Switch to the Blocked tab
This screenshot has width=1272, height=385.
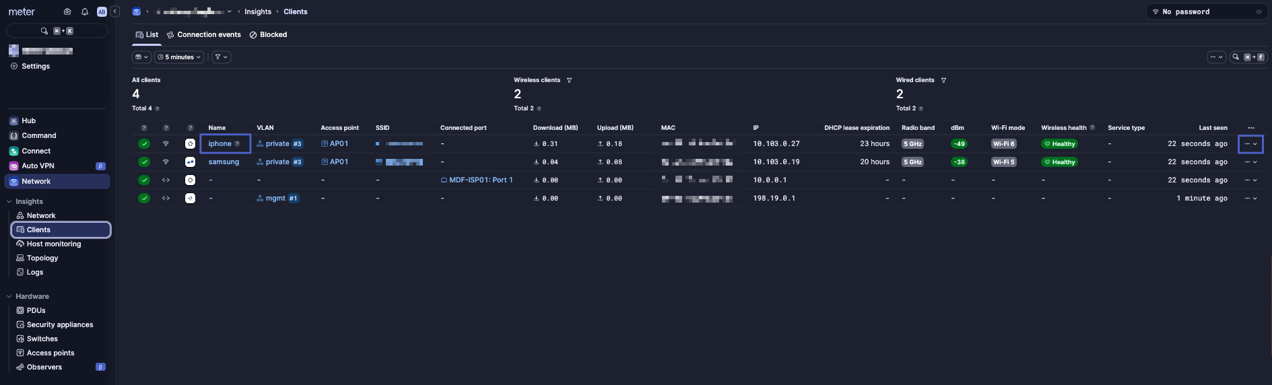pyautogui.click(x=268, y=34)
